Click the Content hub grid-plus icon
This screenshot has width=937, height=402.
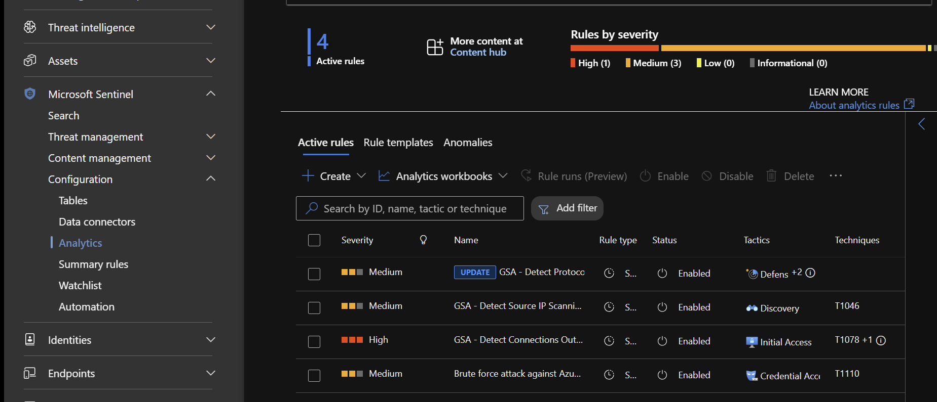point(435,47)
